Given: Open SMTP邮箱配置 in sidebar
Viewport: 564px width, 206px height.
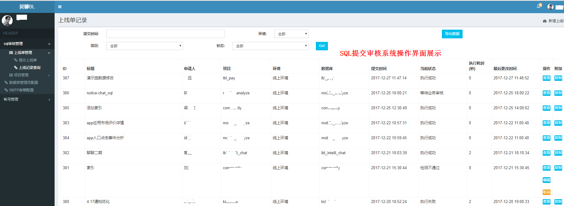Looking at the screenshot, I should point(21,90).
